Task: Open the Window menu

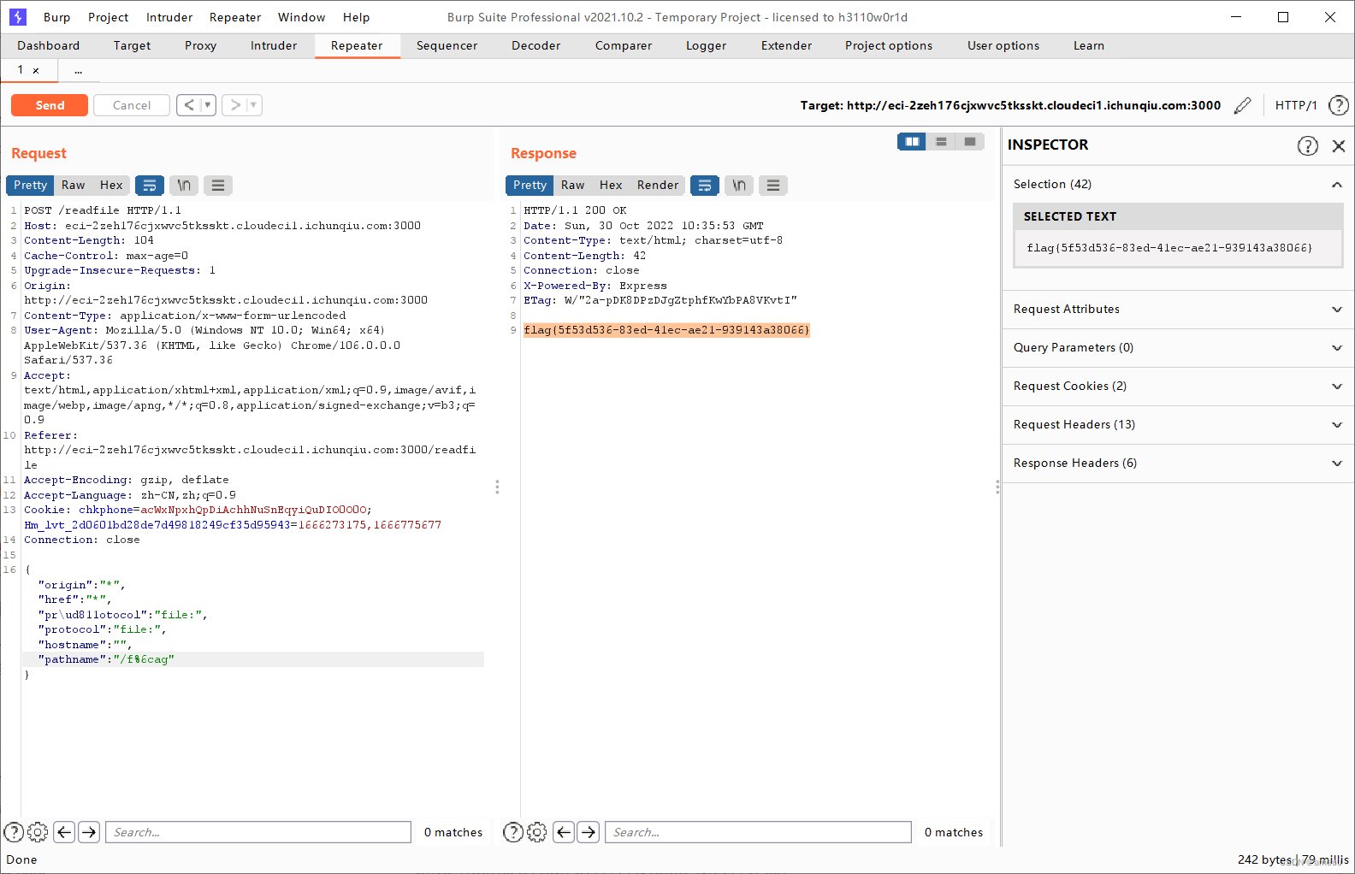Action: point(302,17)
